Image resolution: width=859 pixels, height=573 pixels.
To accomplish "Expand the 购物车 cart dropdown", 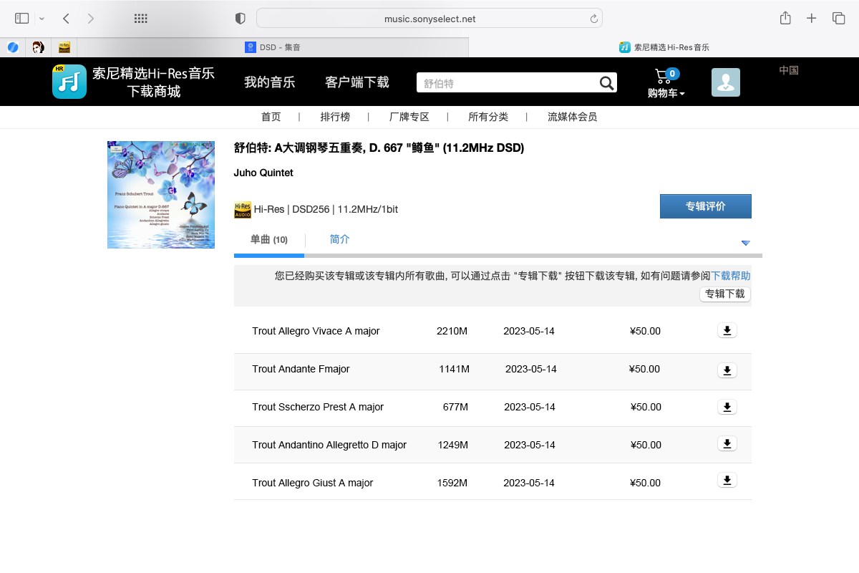I will (666, 93).
